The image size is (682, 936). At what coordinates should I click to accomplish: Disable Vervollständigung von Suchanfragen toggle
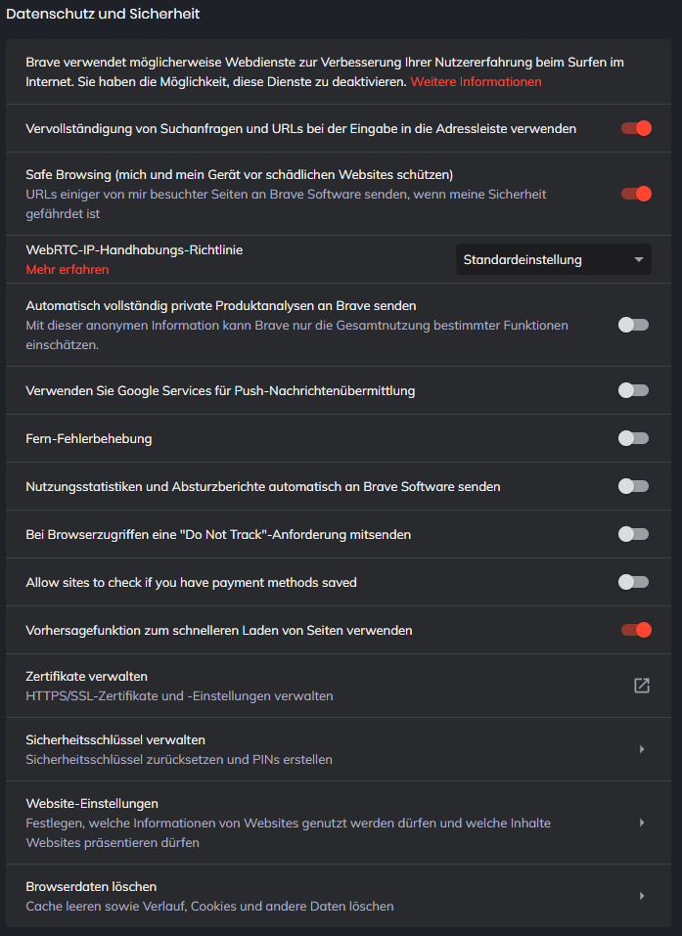coord(635,128)
